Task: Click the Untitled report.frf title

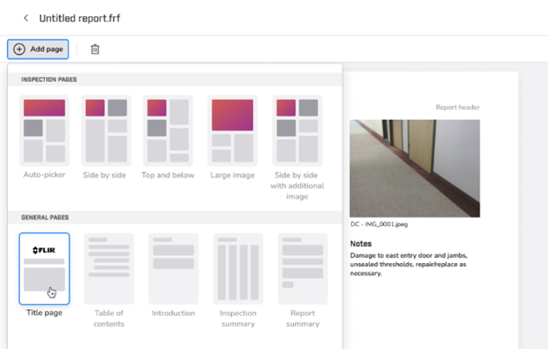Action: (79, 18)
